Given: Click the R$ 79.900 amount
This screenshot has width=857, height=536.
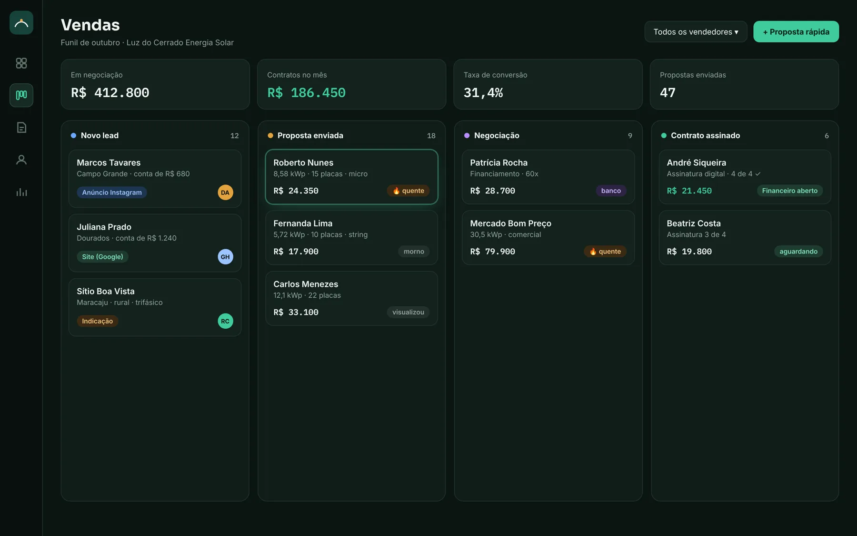Looking at the screenshot, I should 492,252.
